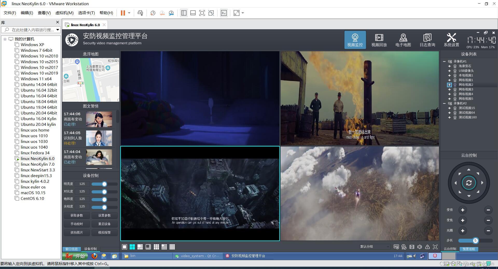This screenshot has width=498, height=269.
Task: Click the 模拟报警 simulate alarm button
Action: tap(104, 232)
